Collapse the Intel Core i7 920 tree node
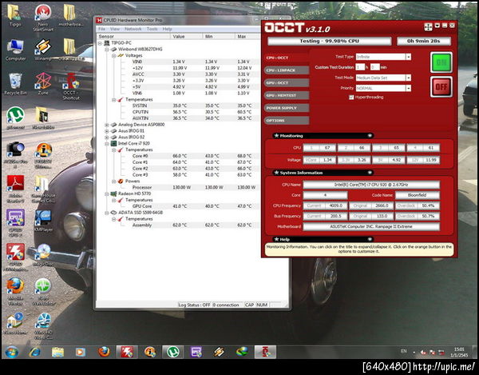479x375 pixels. coord(106,143)
